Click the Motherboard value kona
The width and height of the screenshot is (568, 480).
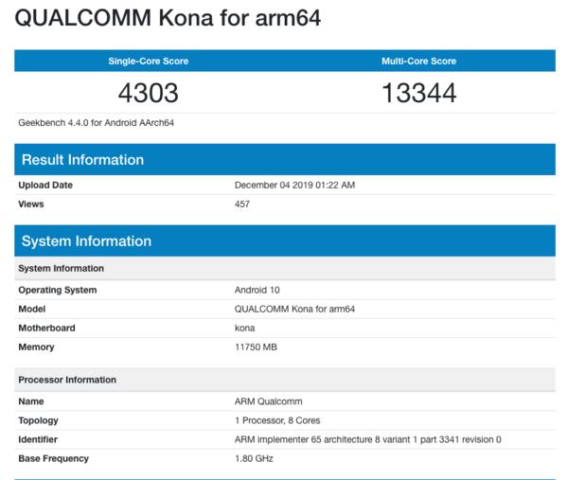click(x=244, y=328)
